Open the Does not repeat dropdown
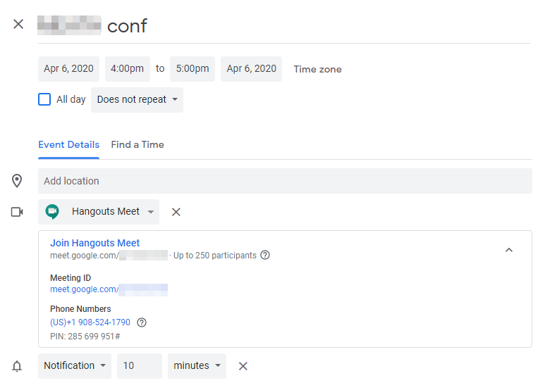Screen dimensions: 540x383 pyautogui.click(x=137, y=100)
